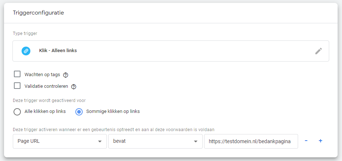Click the bedankpagina URL value field
342x161 pixels.
point(251,141)
